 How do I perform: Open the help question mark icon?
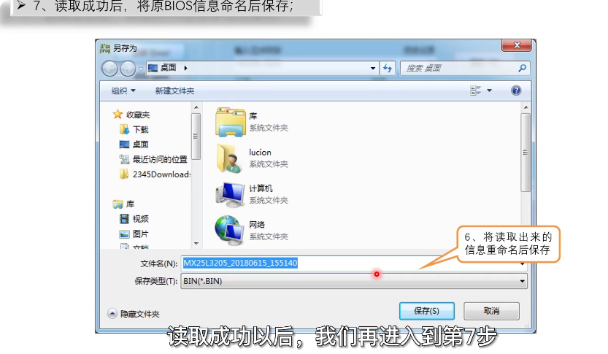click(516, 91)
